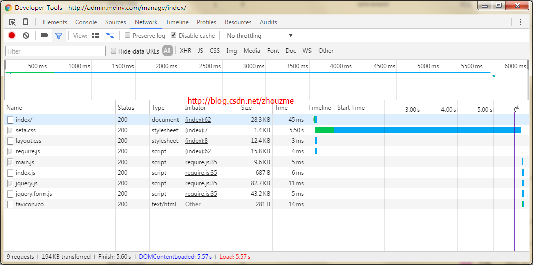Open initiator link (index):8 for layout.css

196,141
